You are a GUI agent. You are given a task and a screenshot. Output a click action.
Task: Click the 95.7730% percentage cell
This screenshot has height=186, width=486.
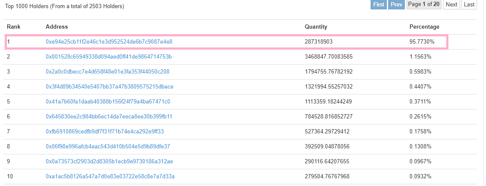pos(422,42)
